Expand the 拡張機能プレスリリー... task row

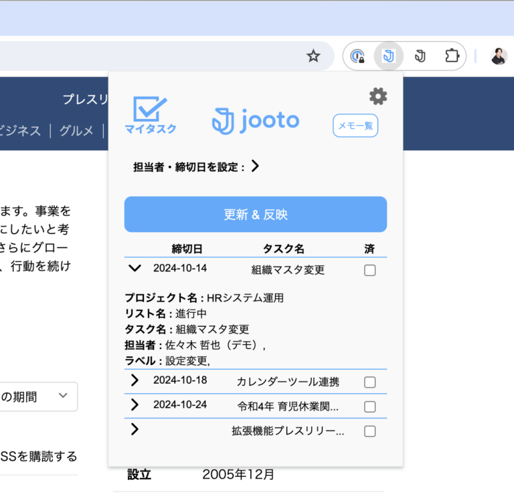click(135, 429)
